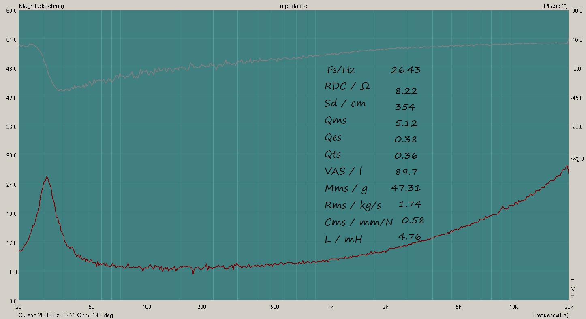Screen dimensions: 586x319
Task: Select the Cms / mm/N label
Action: pyautogui.click(x=359, y=223)
